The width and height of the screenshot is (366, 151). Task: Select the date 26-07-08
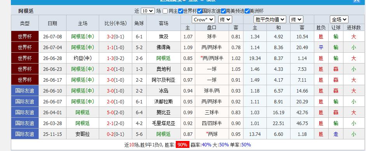tap(53, 37)
